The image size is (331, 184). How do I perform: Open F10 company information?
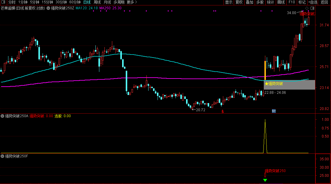click(291, 2)
